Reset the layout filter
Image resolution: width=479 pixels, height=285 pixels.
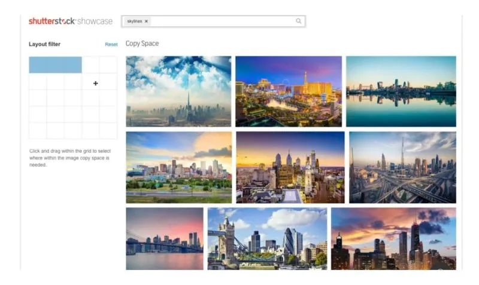coord(111,44)
